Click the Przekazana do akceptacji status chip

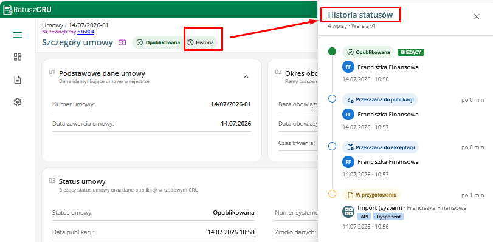[x=381, y=147]
